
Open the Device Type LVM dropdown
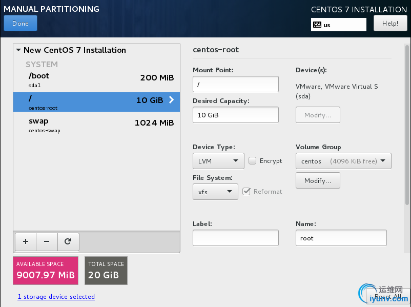coord(218,161)
